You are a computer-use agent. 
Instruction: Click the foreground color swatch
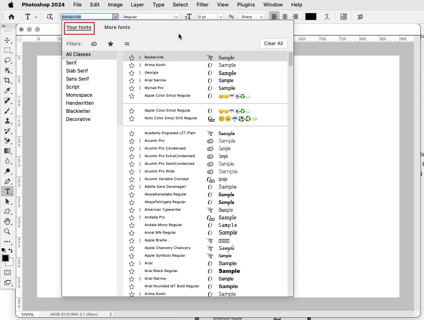pos(5,258)
